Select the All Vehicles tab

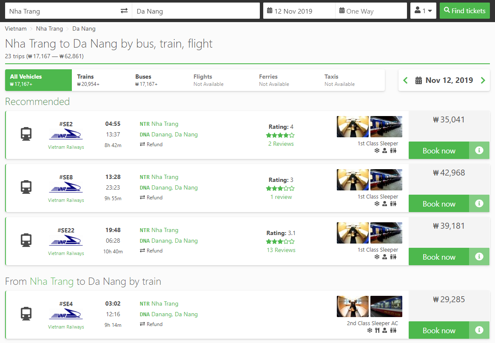[39, 80]
